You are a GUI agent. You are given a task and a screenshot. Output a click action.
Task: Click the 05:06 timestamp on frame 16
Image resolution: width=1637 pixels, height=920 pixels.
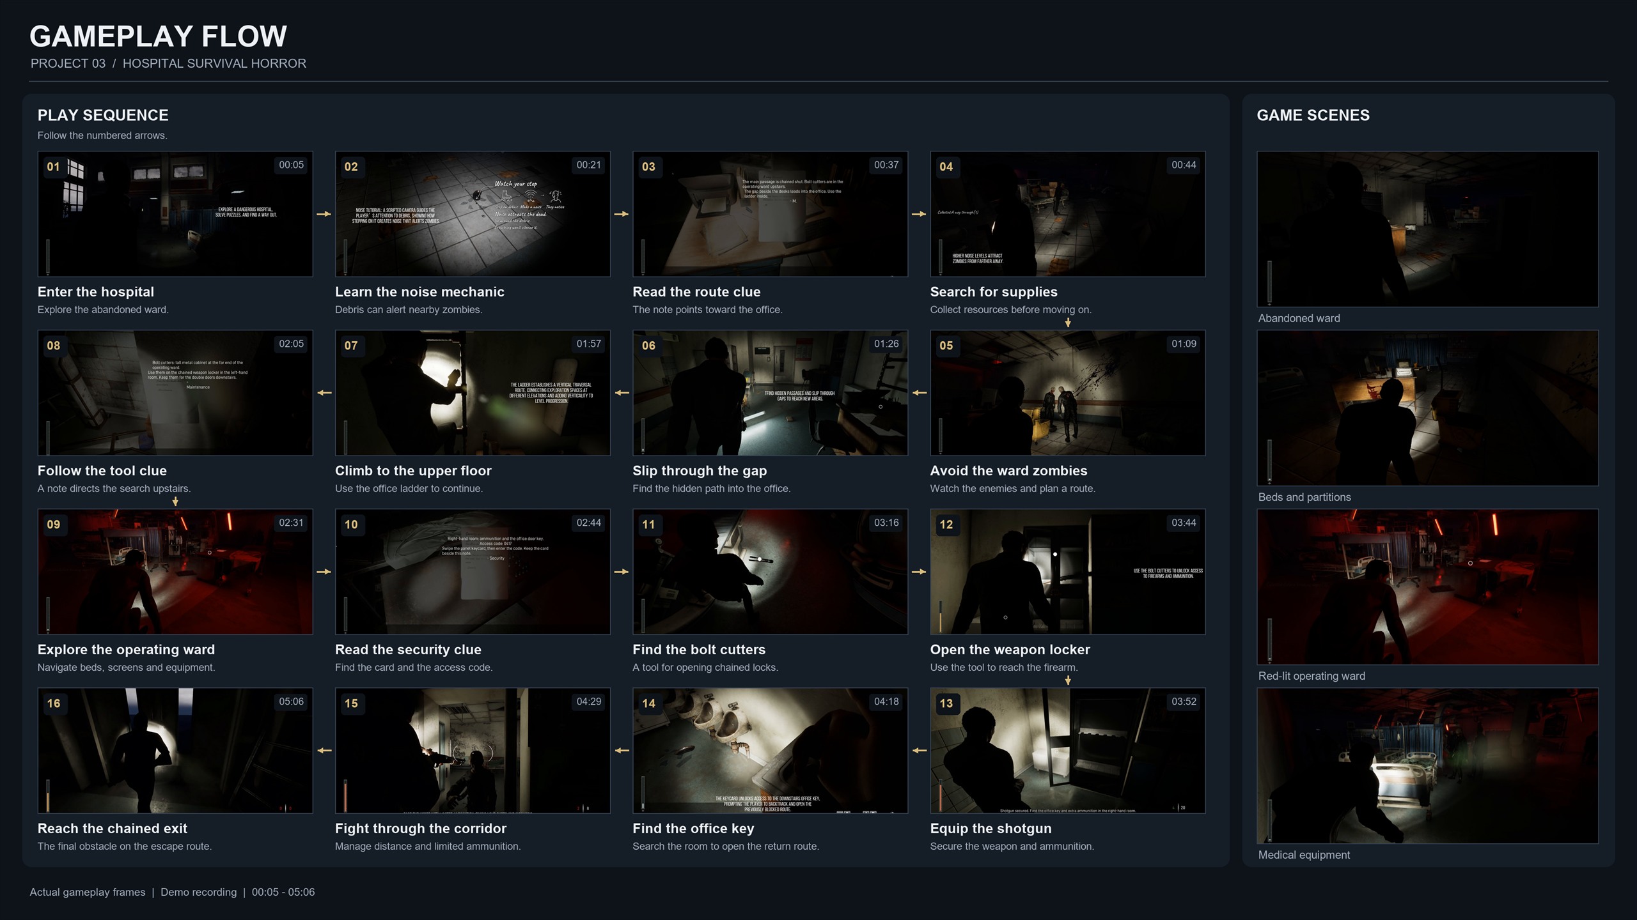(291, 701)
